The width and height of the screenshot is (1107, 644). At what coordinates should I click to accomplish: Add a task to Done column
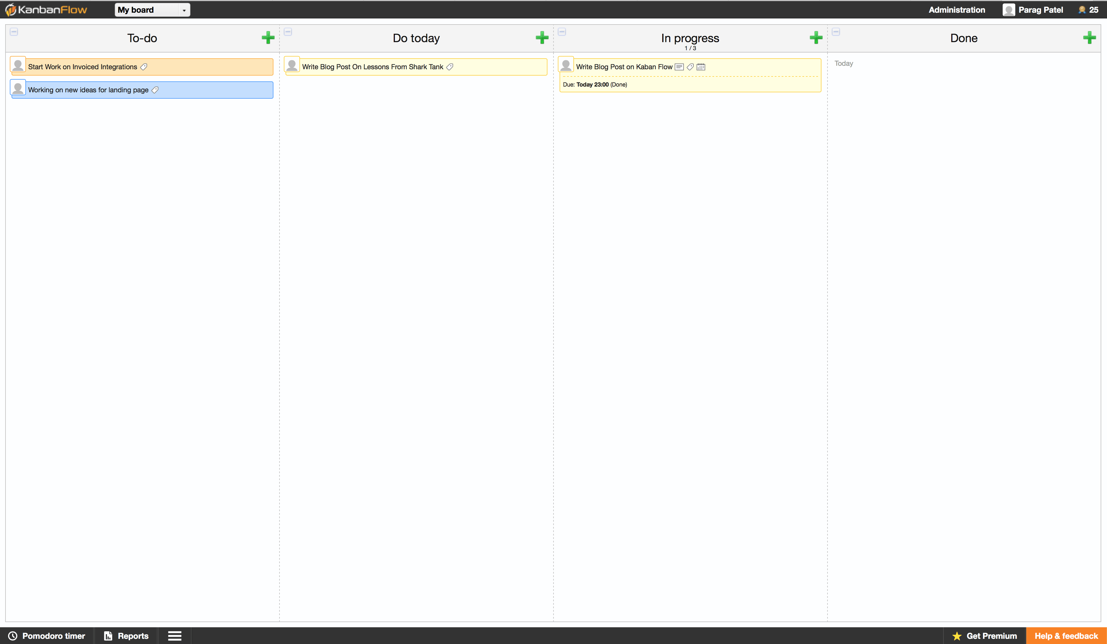(x=1089, y=38)
